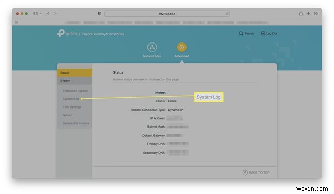
Task: Click the Subnet Mask label
Action: pyautogui.click(x=156, y=127)
